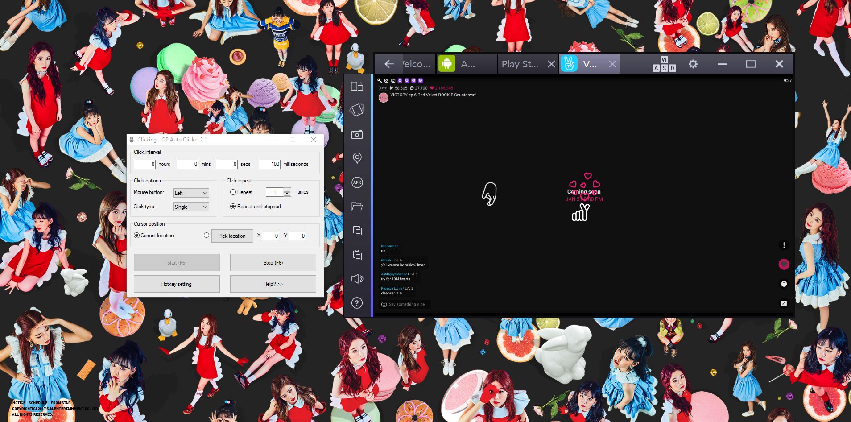Image resolution: width=851 pixels, height=422 pixels.
Task: Click the BlueStacks back arrow button
Action: pos(389,64)
